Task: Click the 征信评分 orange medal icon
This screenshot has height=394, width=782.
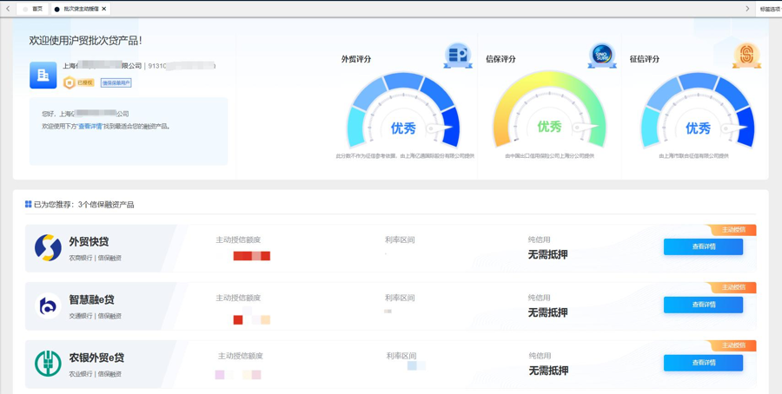Action: click(x=746, y=56)
